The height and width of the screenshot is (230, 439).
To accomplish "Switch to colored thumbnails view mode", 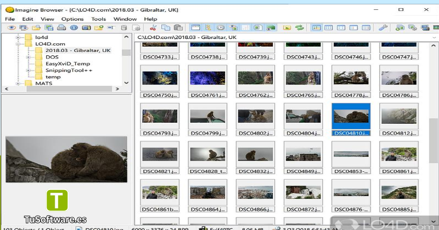I will 316,28.
